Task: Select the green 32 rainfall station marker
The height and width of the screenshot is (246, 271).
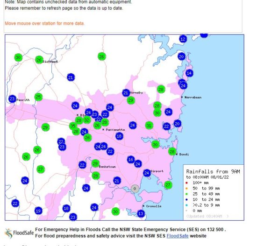Action: click(x=87, y=120)
